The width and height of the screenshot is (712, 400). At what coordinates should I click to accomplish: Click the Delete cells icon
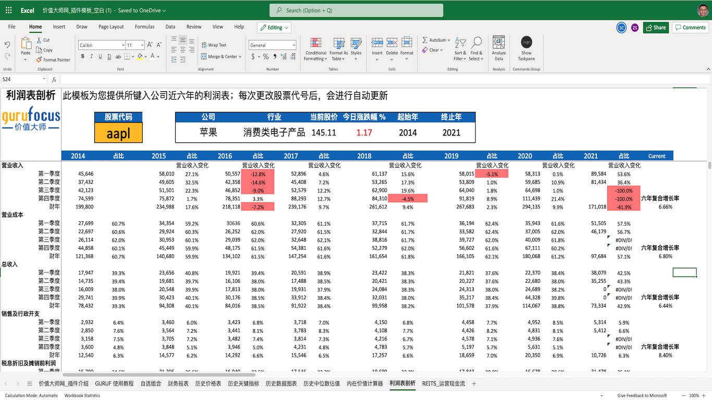[x=392, y=44]
